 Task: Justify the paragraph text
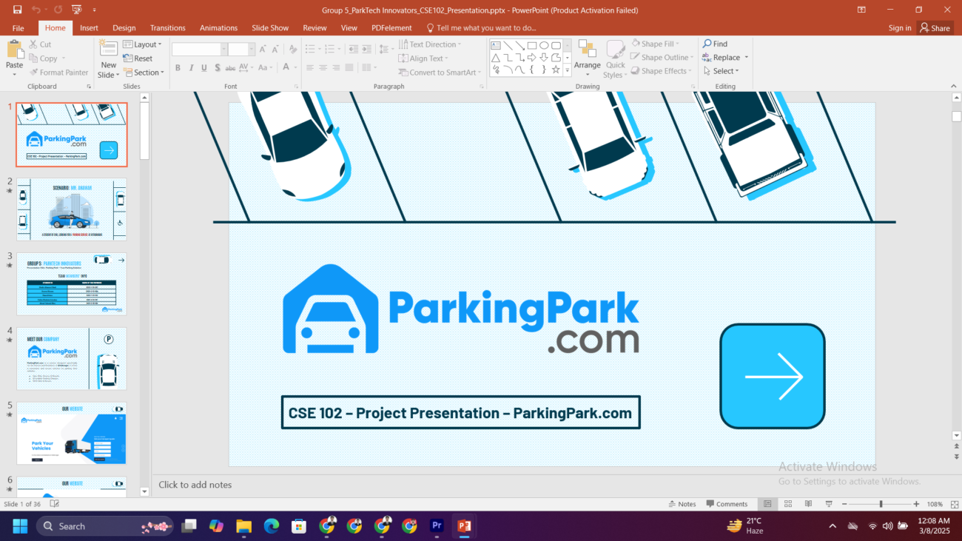point(349,68)
